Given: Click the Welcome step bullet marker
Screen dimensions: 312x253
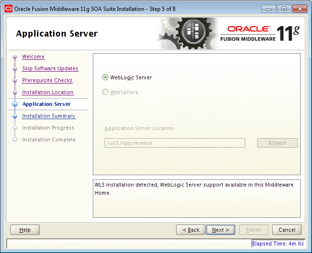Looking at the screenshot, I should 15,57.
